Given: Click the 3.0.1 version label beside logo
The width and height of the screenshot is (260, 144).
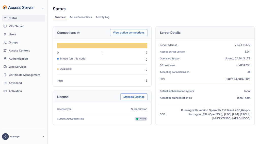Looking at the screenshot, I should click(x=43, y=9).
